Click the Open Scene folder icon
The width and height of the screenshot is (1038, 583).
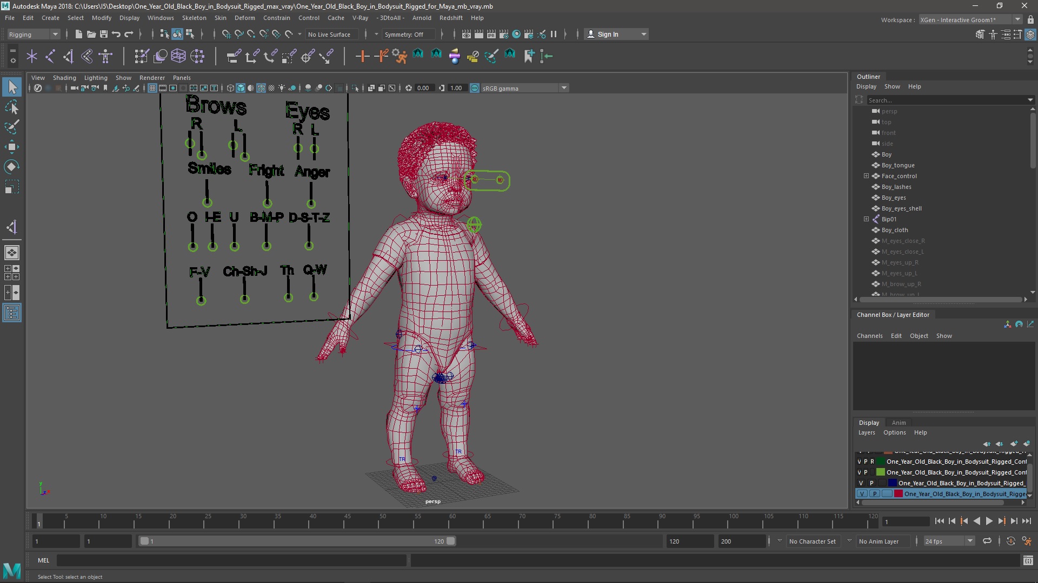[x=91, y=34]
